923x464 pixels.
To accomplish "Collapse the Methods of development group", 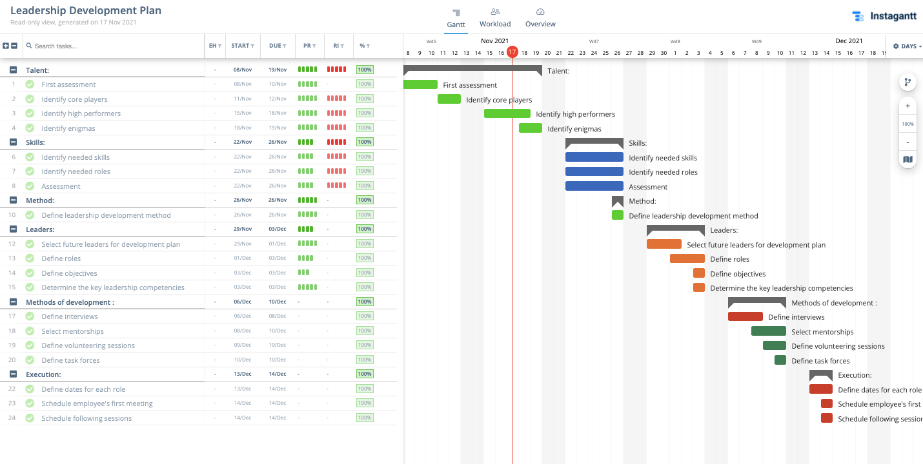I will coord(14,302).
